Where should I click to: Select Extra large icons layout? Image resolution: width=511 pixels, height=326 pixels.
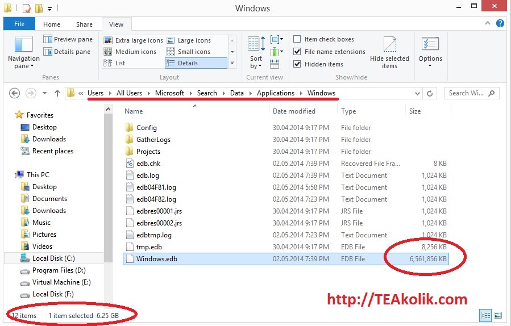(133, 40)
